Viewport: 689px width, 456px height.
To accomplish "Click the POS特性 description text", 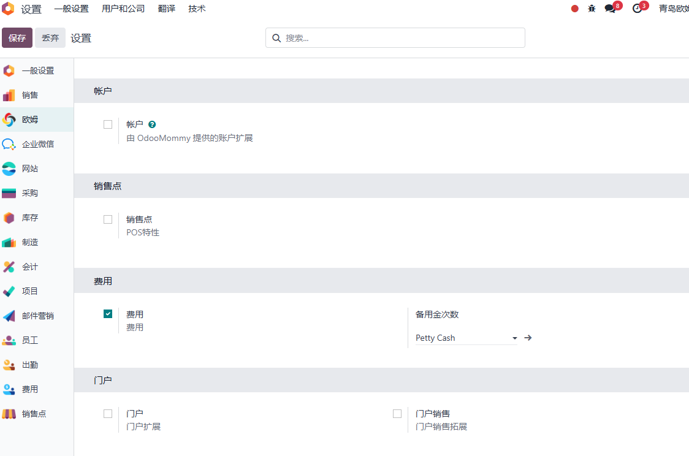I will tap(143, 232).
